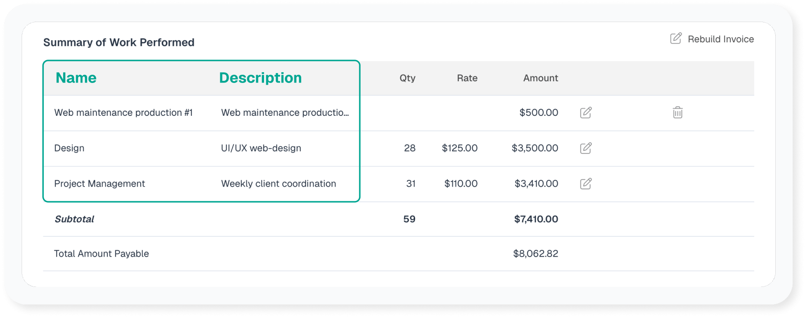The width and height of the screenshot is (806, 318).
Task: Open edit for the Project Management row
Action: pos(586,184)
